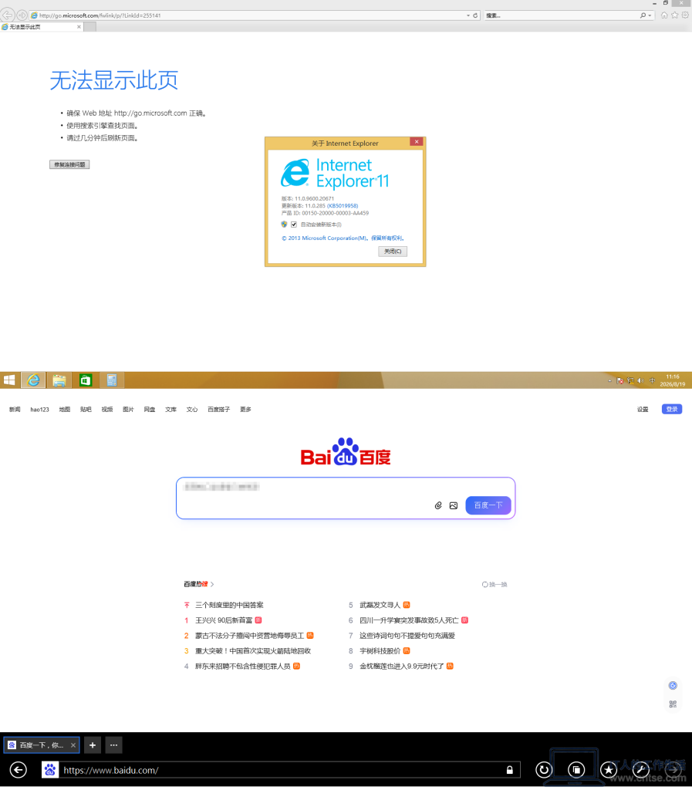Image resolution: width=692 pixels, height=790 pixels.
Task: Refresh the page using address bar reload icon
Action: pyautogui.click(x=475, y=15)
